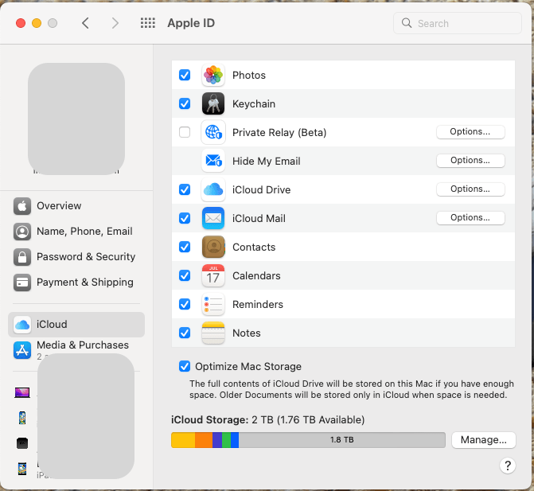The image size is (534, 491).
Task: Click the Private Relay globe icon
Action: [x=213, y=132]
